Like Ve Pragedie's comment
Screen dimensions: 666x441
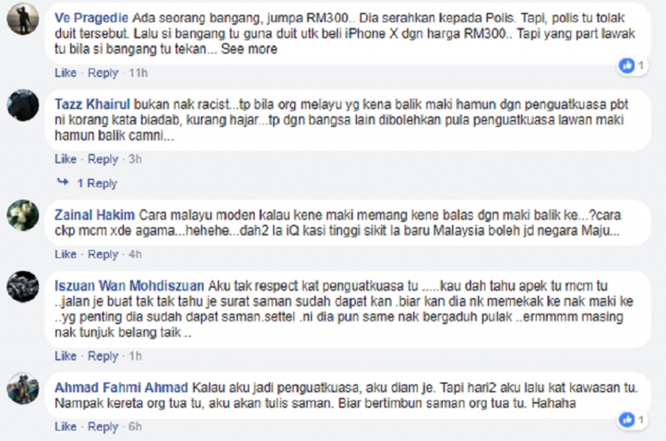(x=66, y=73)
